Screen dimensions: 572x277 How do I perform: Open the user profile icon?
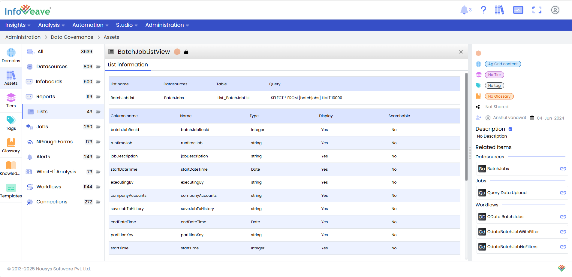point(555,10)
